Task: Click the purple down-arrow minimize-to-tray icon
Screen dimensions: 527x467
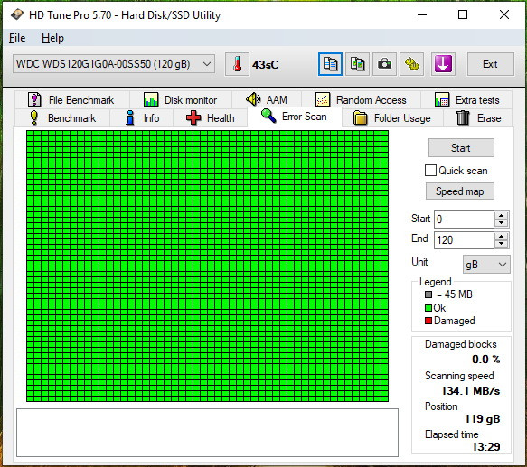Action: click(x=443, y=64)
